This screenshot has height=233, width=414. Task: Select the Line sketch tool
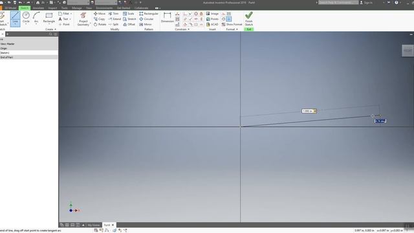15,19
